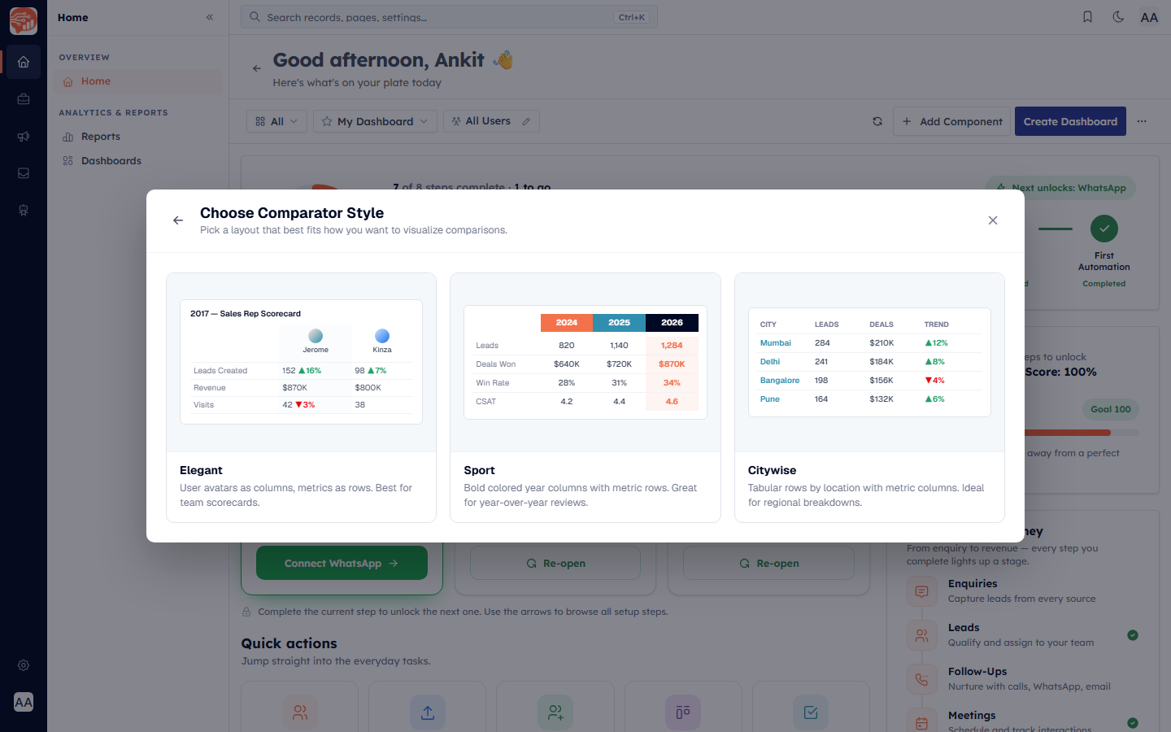Open the Home icon in left rail
Image resolution: width=1171 pixels, height=732 pixels.
coord(24,62)
